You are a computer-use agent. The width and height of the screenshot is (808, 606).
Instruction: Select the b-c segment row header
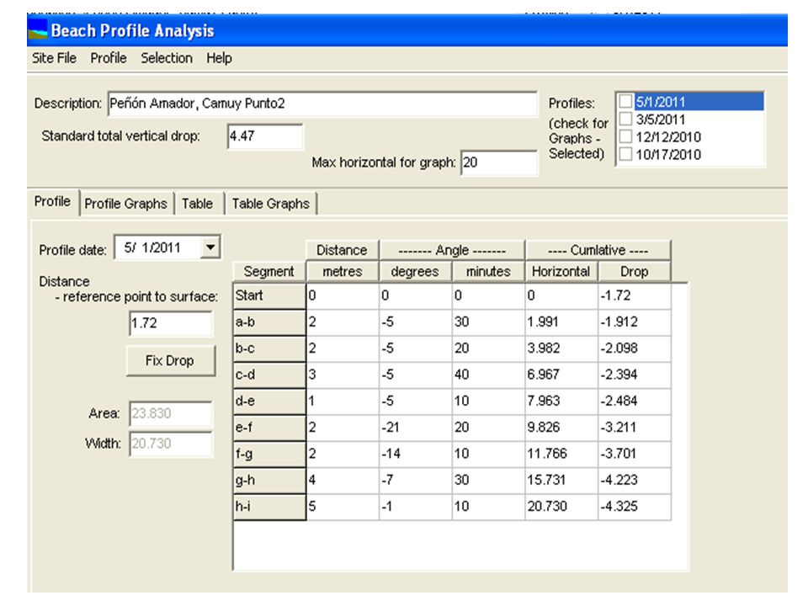pyautogui.click(x=269, y=348)
